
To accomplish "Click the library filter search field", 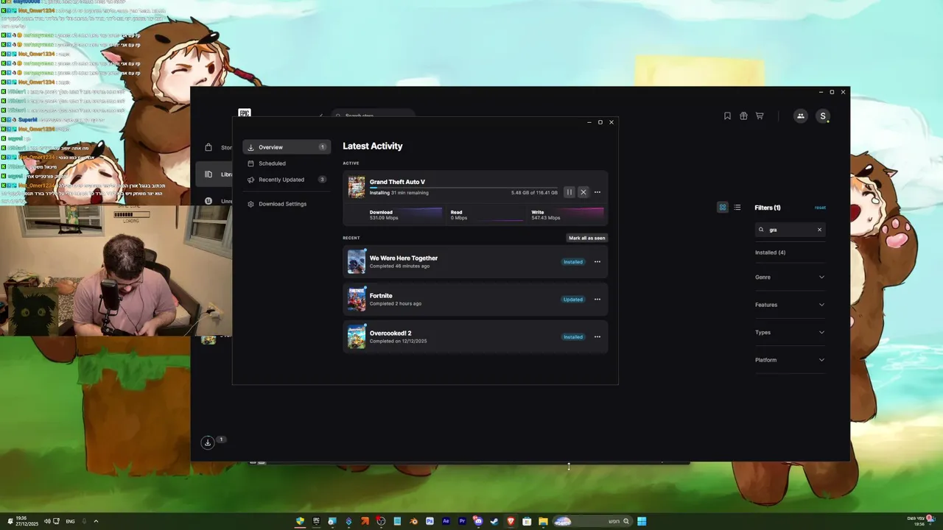I will click(790, 230).
